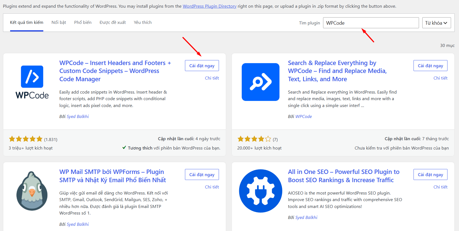Screen dimensions: 459x231
Task: Click the Tìm plugin search field
Action: click(x=371, y=23)
